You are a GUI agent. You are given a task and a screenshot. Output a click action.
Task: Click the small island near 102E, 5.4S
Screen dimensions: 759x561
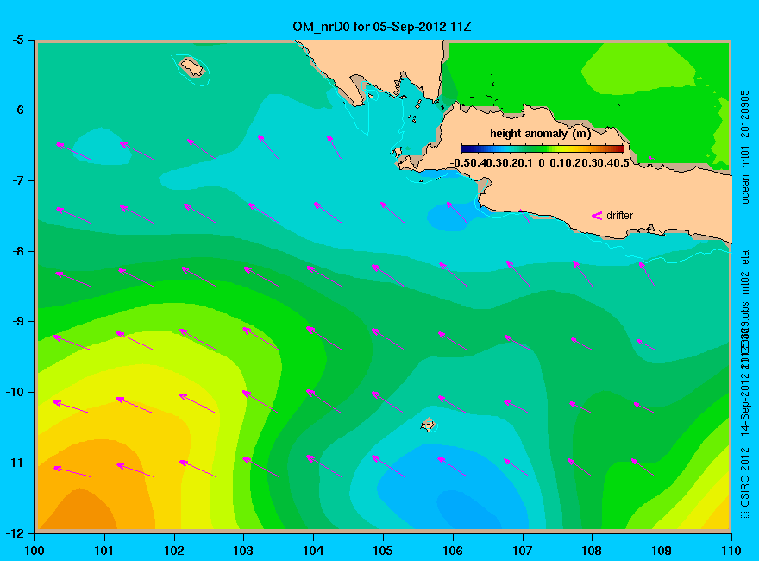coord(192,66)
